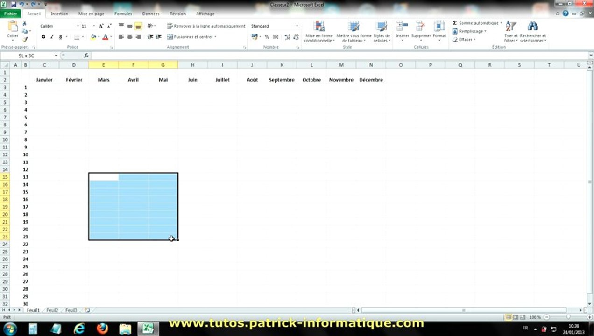Align cell content to the top
Viewport: 594px width, 336px height.
click(x=121, y=26)
